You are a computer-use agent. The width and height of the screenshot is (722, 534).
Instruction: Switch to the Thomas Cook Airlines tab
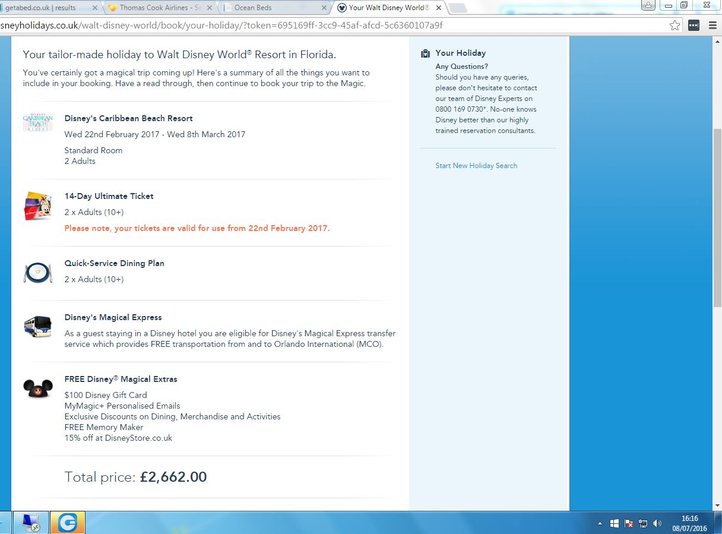[160, 8]
